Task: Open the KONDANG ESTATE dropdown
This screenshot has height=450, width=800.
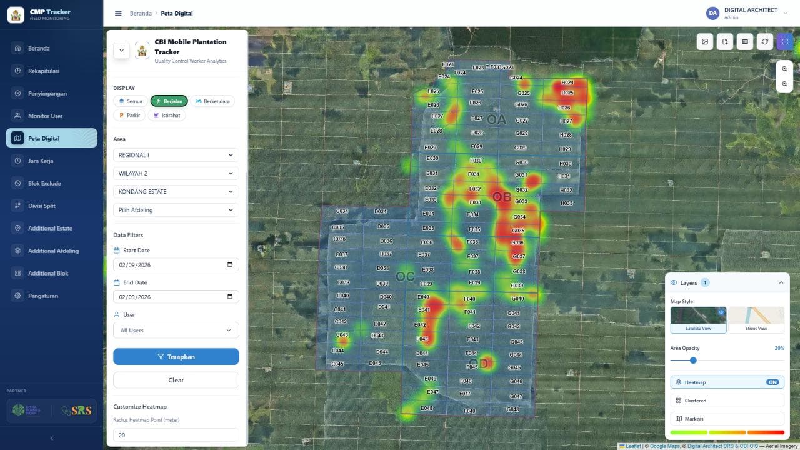Action: [176, 192]
